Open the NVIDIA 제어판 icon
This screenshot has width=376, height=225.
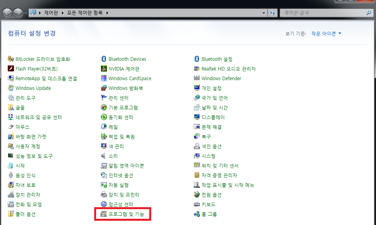(x=103, y=69)
